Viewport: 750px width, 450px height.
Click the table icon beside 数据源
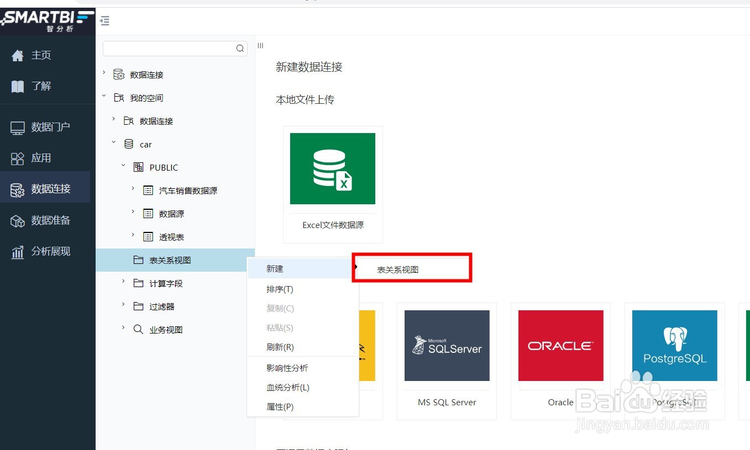(148, 214)
